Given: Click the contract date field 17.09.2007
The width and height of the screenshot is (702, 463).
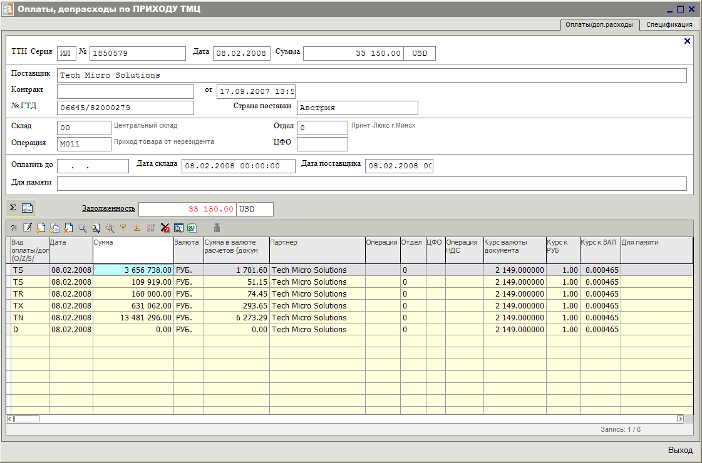Looking at the screenshot, I should point(256,91).
